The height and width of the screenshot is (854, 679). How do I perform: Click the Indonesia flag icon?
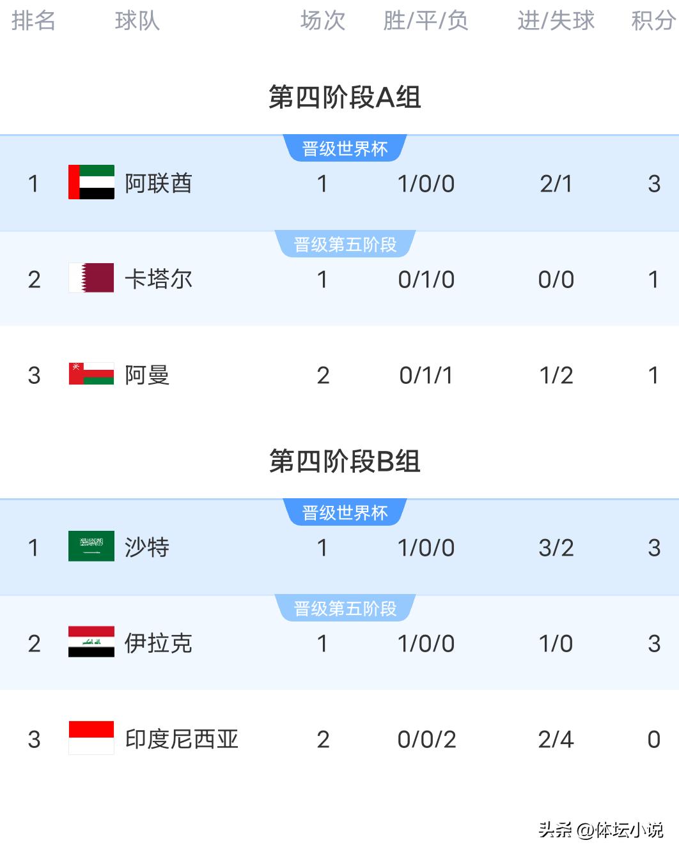tap(91, 738)
